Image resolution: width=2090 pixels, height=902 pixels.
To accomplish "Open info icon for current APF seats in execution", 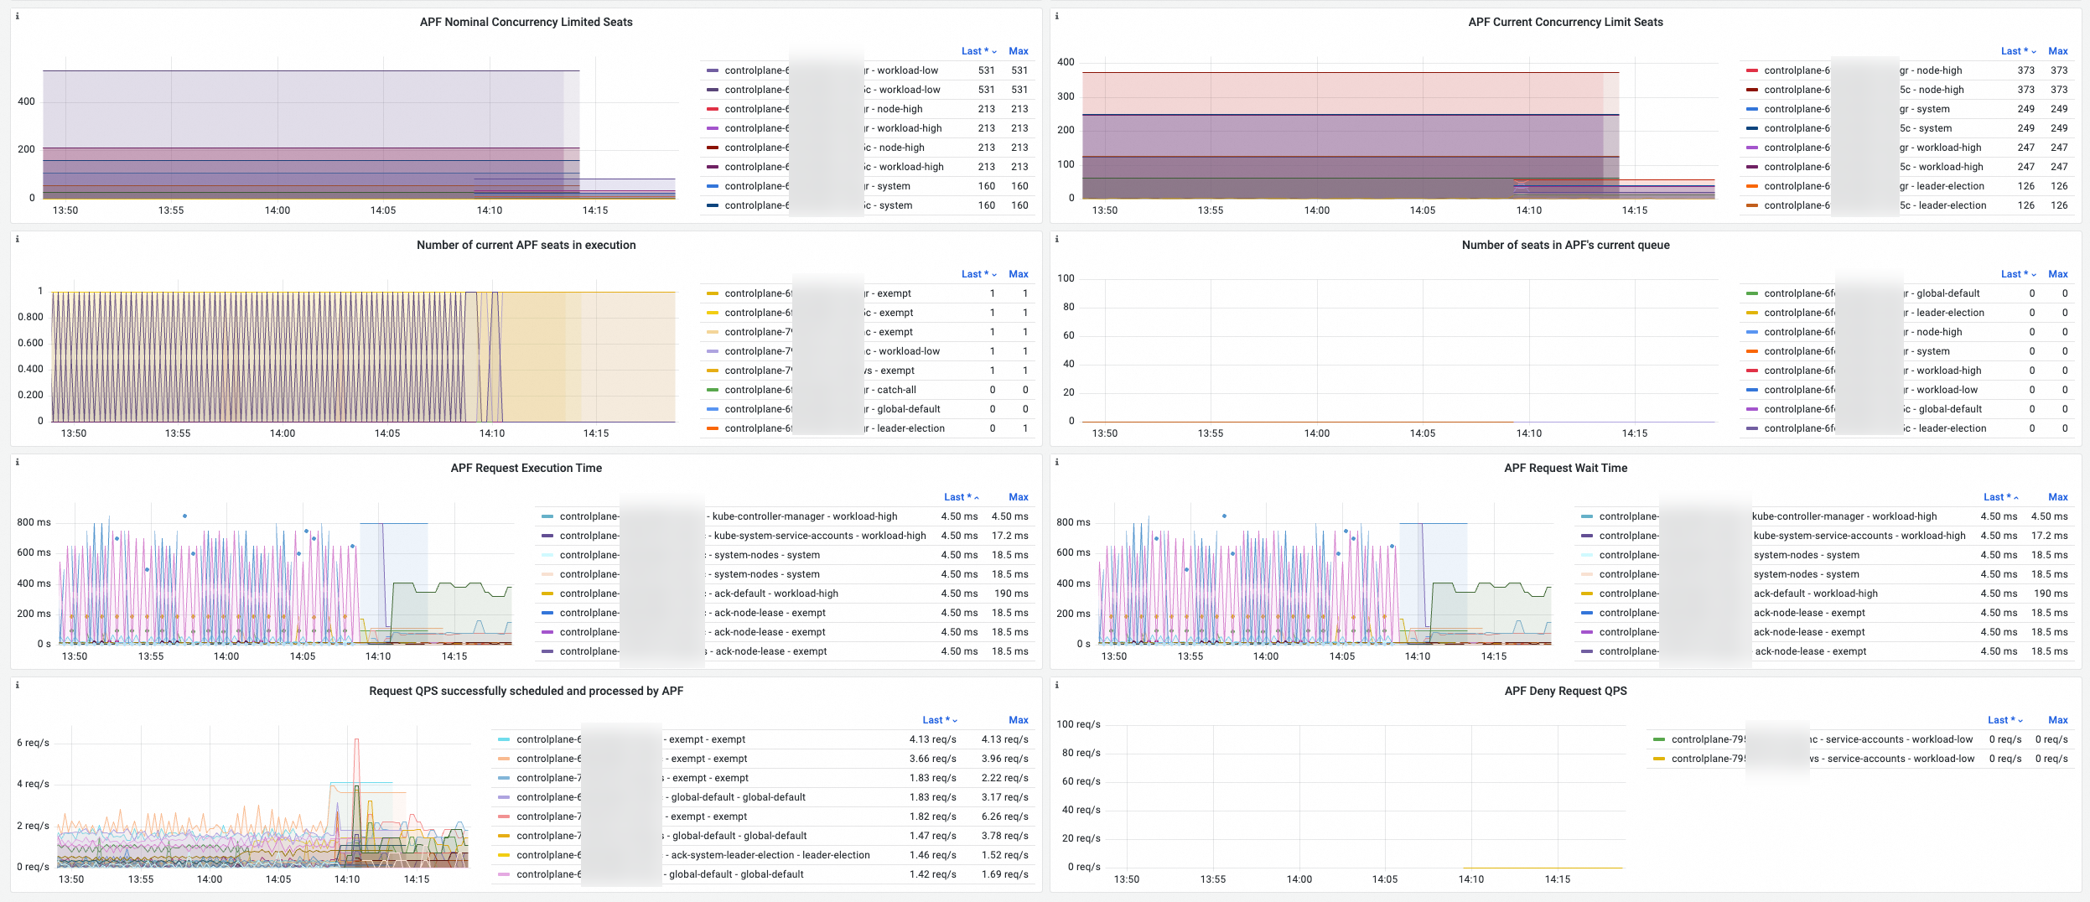I will click(18, 239).
